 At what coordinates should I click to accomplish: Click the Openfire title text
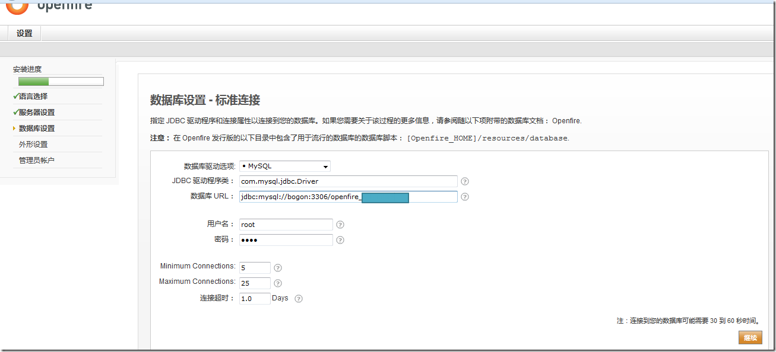pos(64,6)
